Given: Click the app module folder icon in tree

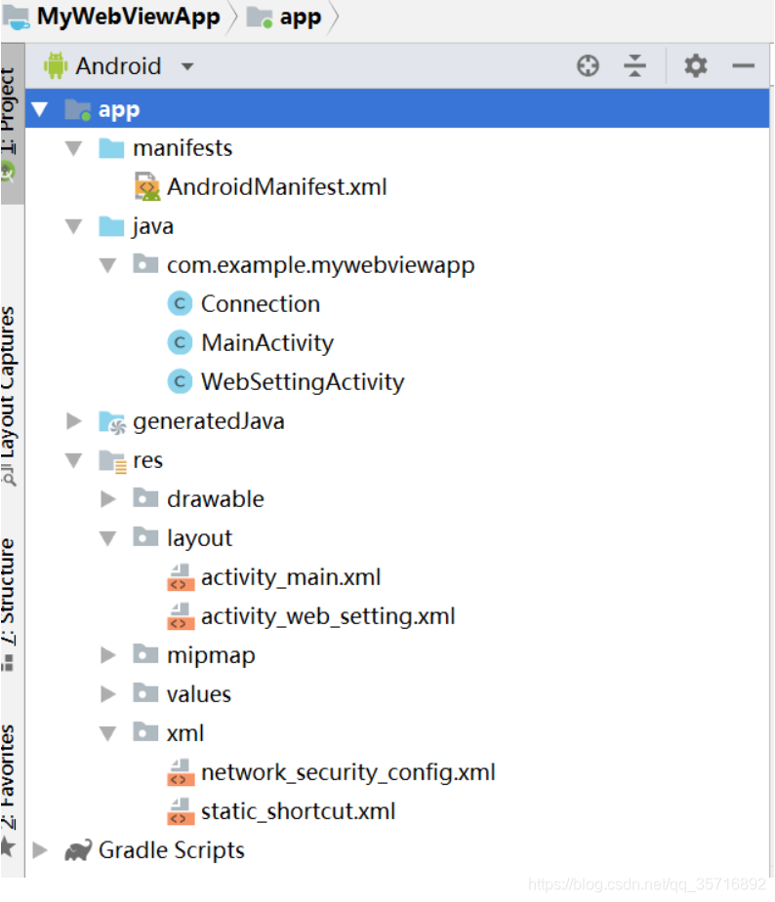Looking at the screenshot, I should tap(77, 108).
